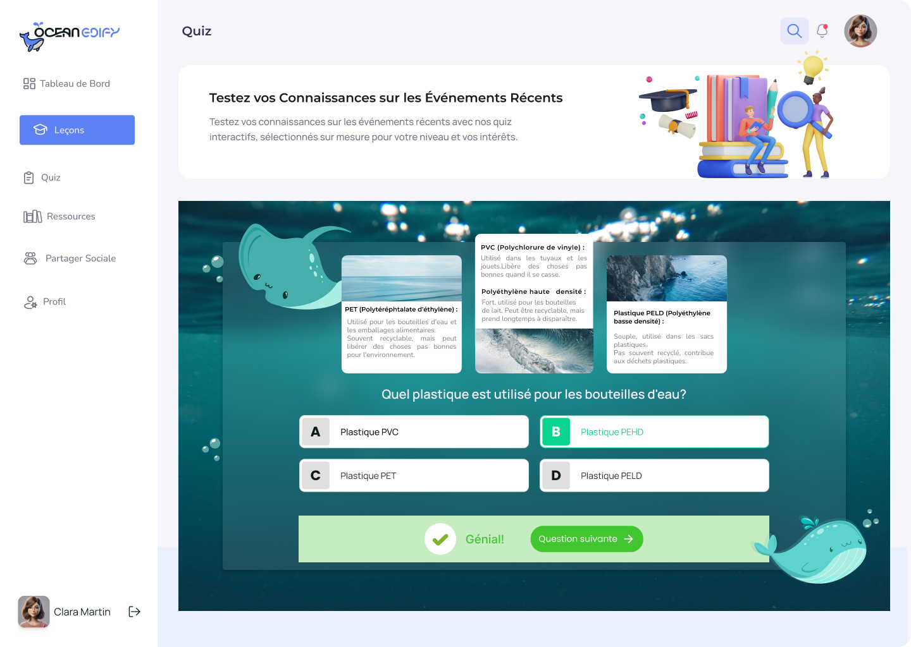Click the PET (Polytéréphtalate d'éthylène) heading
This screenshot has width=911, height=647.
click(402, 310)
